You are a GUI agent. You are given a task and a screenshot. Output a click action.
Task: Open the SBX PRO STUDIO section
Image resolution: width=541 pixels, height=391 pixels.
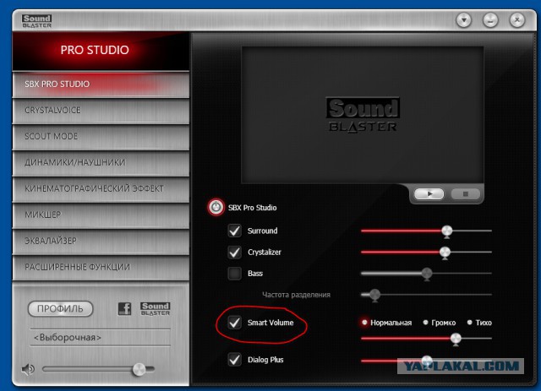click(x=101, y=84)
